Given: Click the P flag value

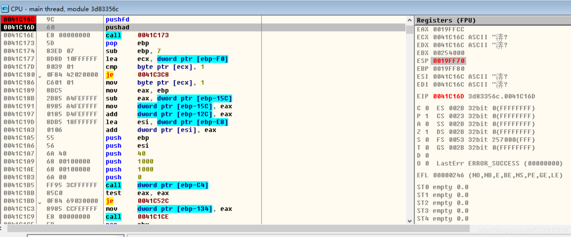Looking at the screenshot, I should pyautogui.click(x=427, y=116).
